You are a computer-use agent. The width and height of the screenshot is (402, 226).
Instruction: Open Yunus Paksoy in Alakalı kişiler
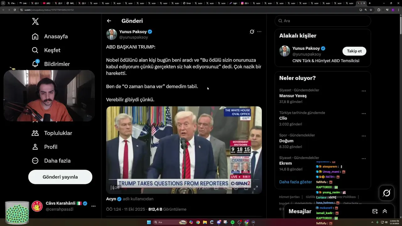306,48
